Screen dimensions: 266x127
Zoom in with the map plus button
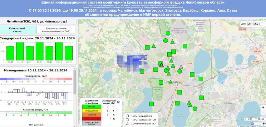click(x=263, y=107)
